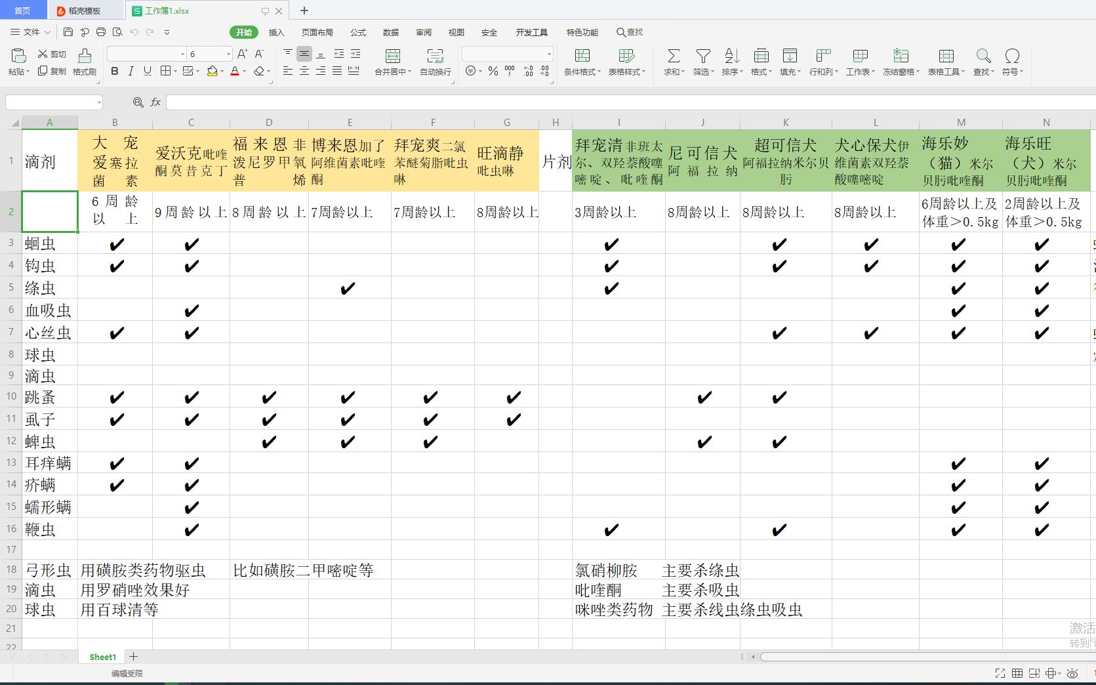Click the Find (查找) magnifier ribbon icon

point(983,56)
